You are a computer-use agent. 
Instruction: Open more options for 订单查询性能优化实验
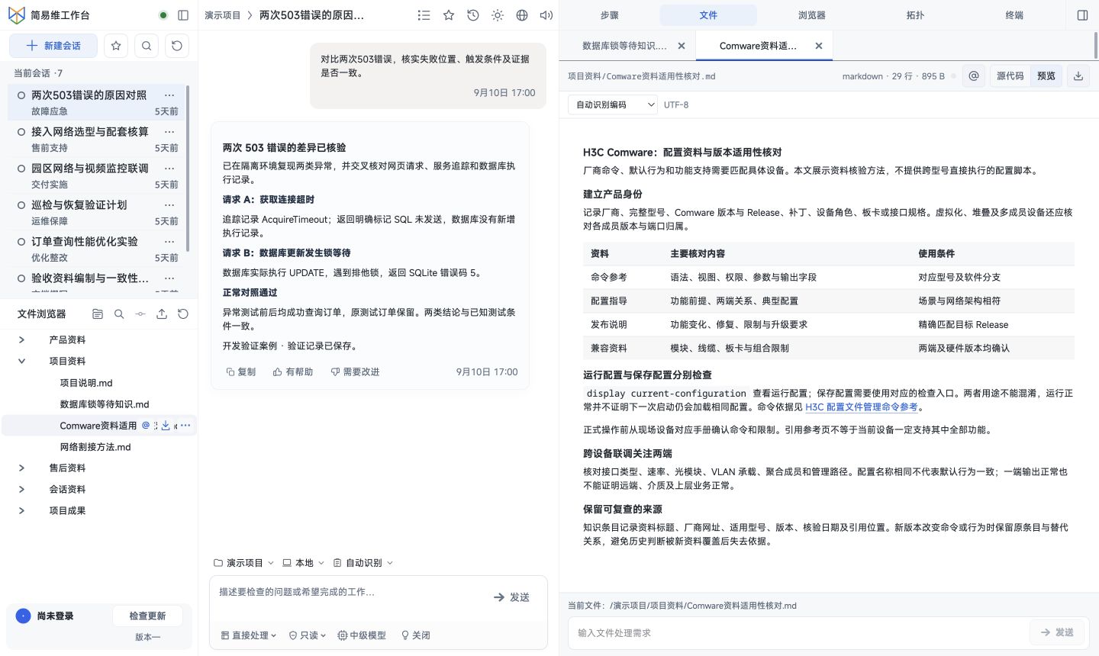169,242
